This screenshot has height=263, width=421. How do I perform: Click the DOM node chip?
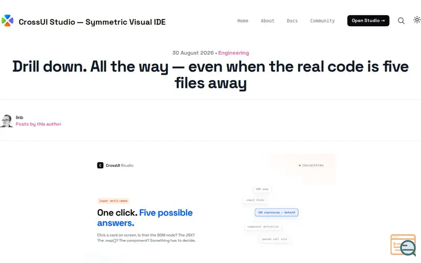click(262, 189)
